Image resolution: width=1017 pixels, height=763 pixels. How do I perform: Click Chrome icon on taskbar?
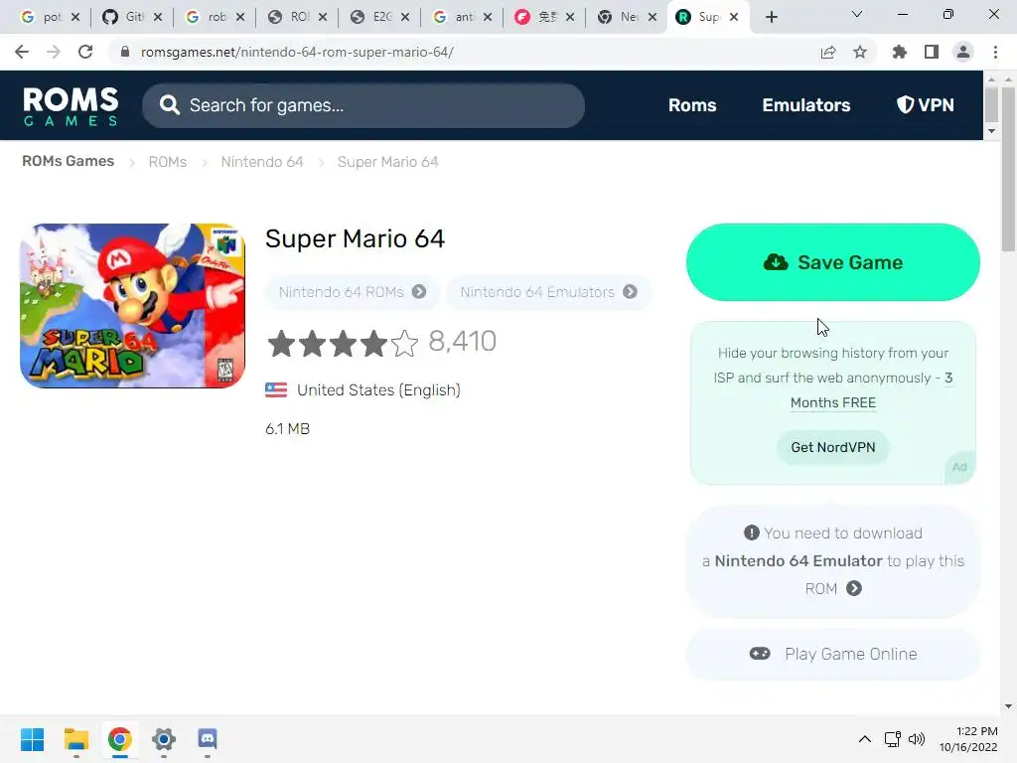pyautogui.click(x=119, y=739)
